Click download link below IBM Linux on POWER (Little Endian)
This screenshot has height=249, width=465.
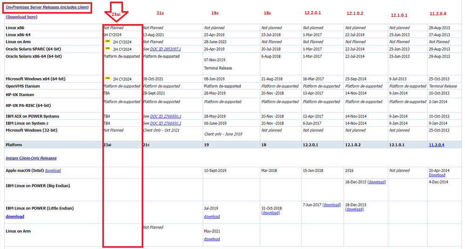pos(15,216)
